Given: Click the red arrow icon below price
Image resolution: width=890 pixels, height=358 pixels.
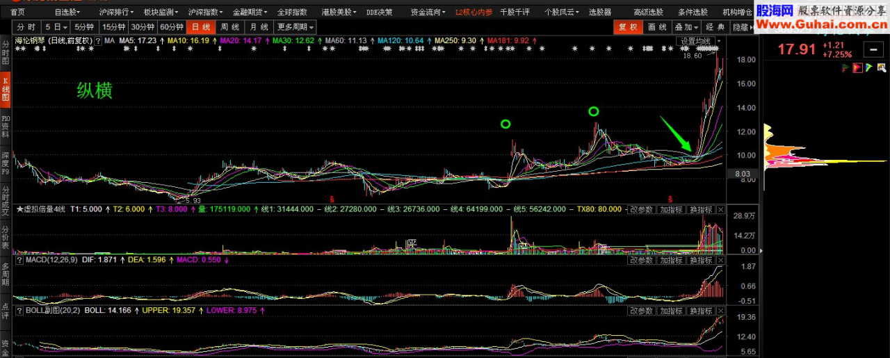Looking at the screenshot, I should [857, 67].
